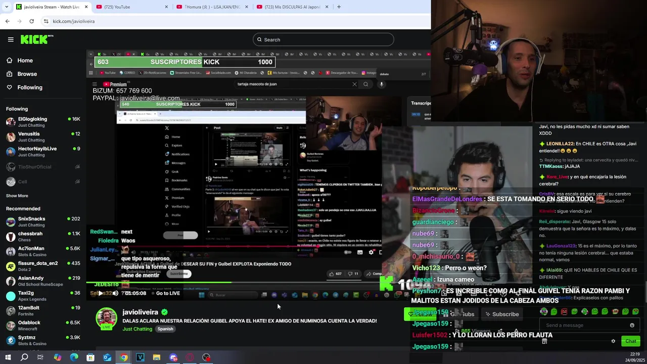Open Windows taskbar search

click(x=24, y=357)
